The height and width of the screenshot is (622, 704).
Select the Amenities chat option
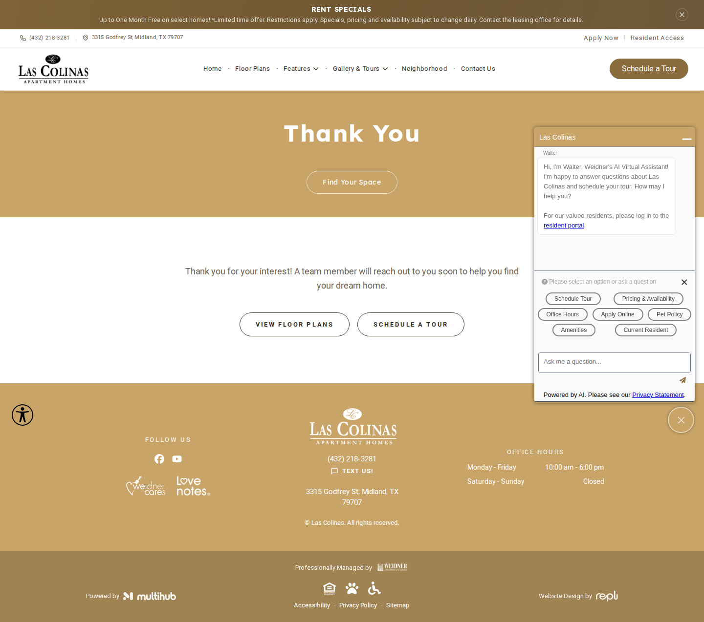tap(574, 330)
